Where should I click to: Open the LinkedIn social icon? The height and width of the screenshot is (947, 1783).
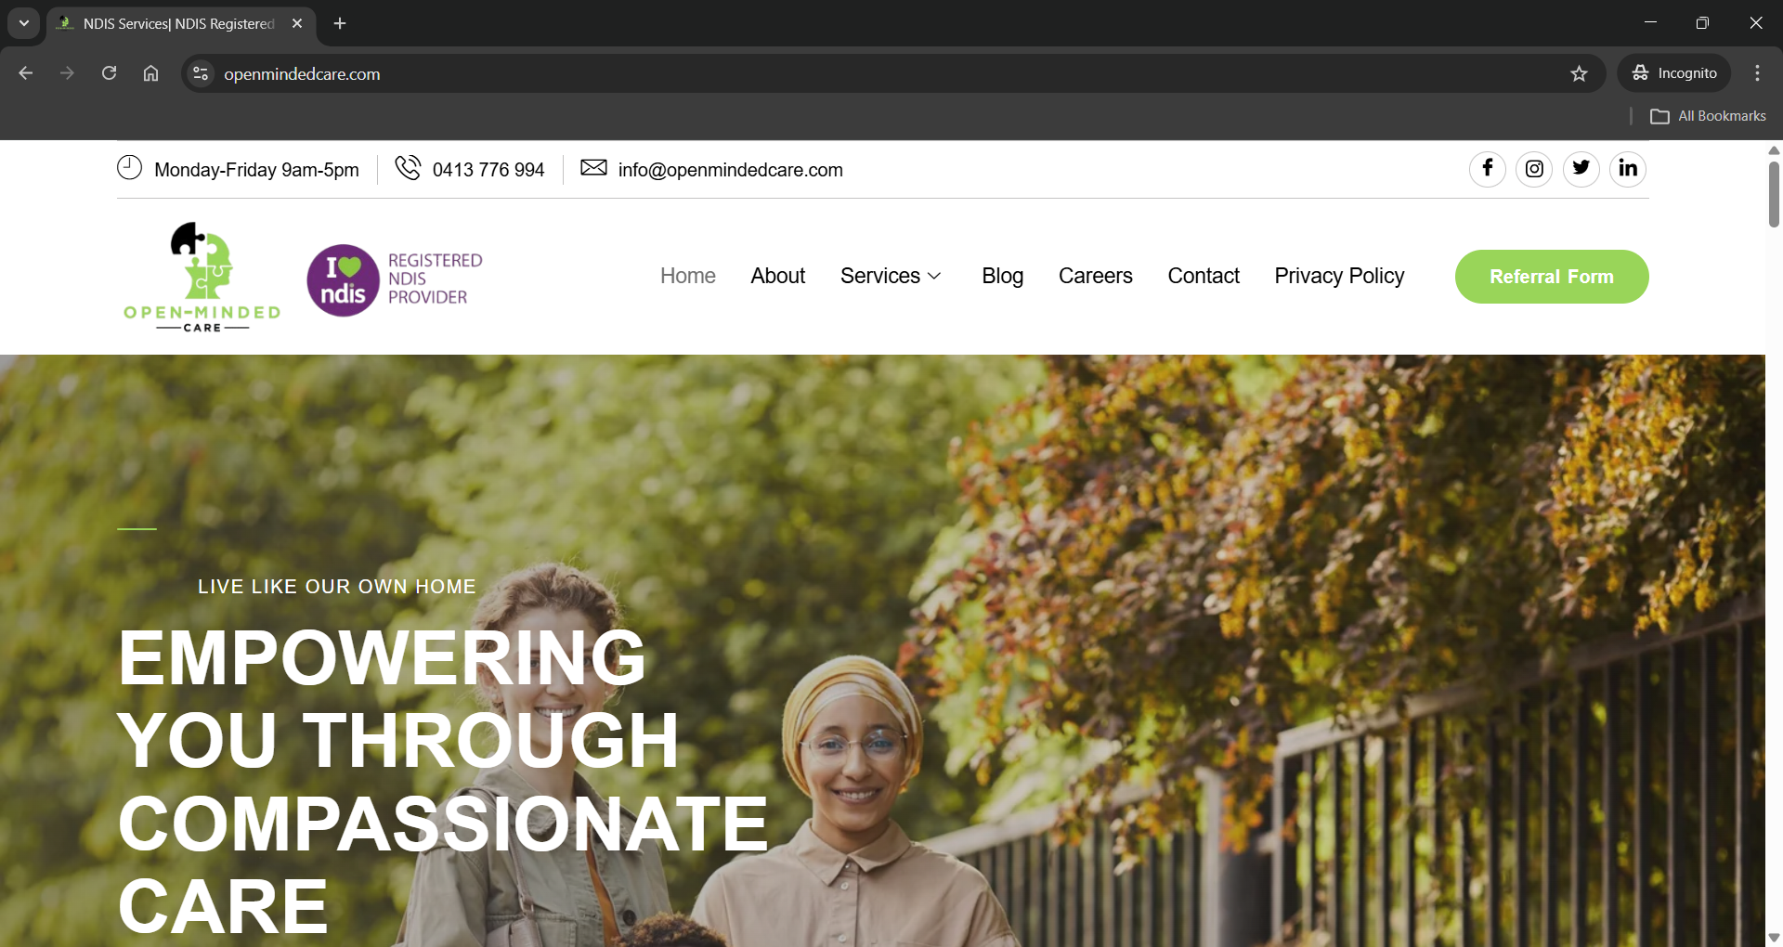(x=1628, y=169)
